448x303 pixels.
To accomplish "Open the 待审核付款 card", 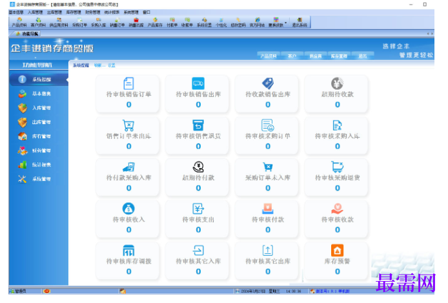I will click(268, 219).
